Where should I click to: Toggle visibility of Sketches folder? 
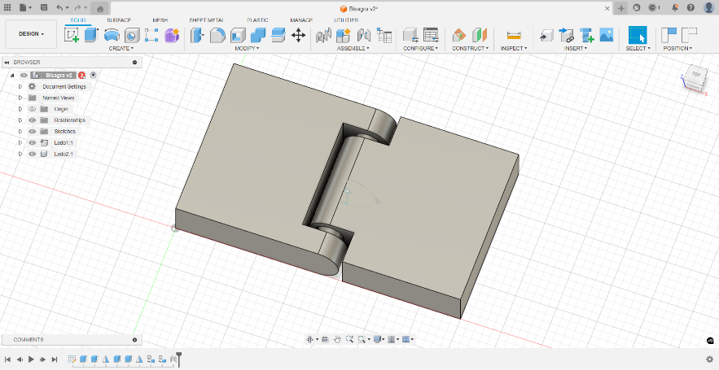click(32, 132)
